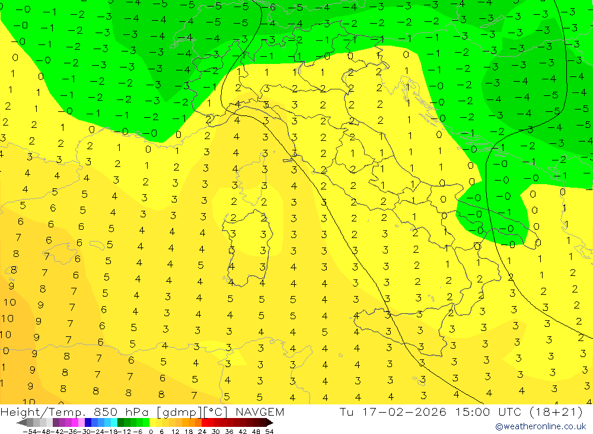This screenshot has width=593, height=434.
Task: Click the 'Tu 17-02-2026 15:00 UTC' timestamp
Action: coord(431,412)
